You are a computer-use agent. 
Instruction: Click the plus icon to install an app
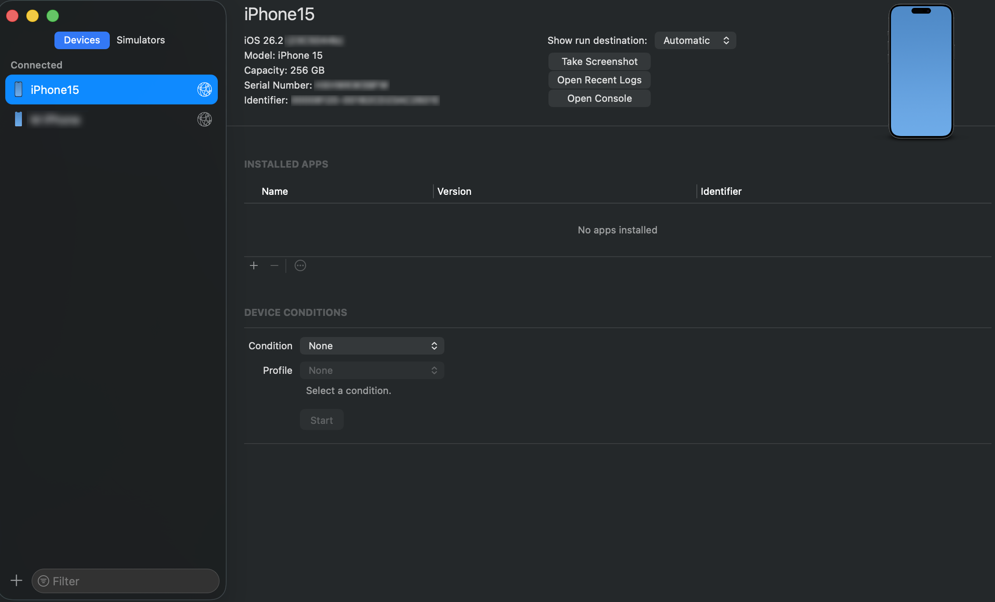coord(254,265)
